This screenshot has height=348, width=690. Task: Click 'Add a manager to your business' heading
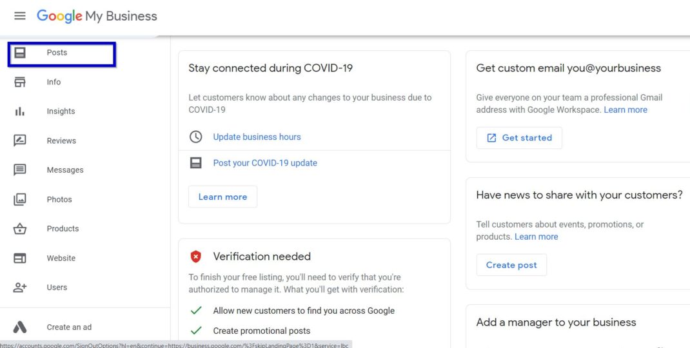pyautogui.click(x=557, y=322)
